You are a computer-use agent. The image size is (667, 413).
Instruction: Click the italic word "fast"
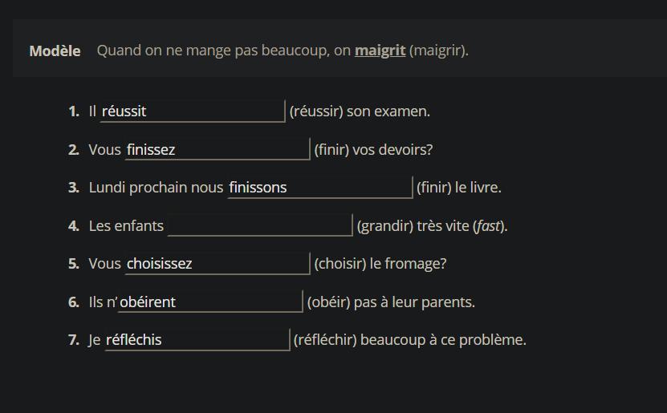pos(489,226)
